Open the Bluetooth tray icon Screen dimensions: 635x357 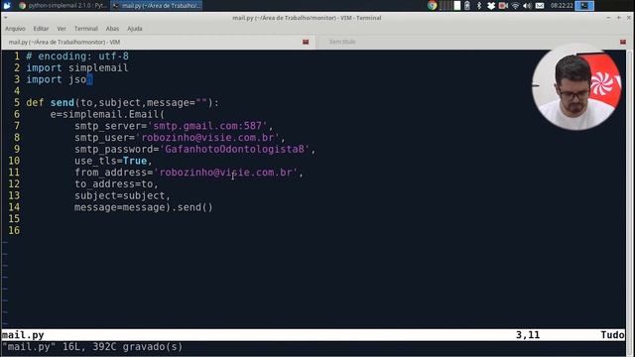click(x=479, y=5)
